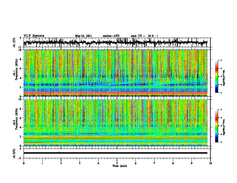
Task: Click the time-axis tick label 0
Action: coord(24,163)
